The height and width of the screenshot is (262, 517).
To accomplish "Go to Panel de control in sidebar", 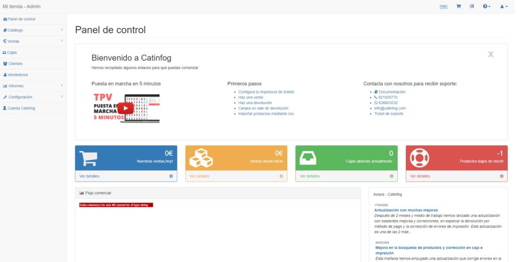I will pyautogui.click(x=33, y=19).
